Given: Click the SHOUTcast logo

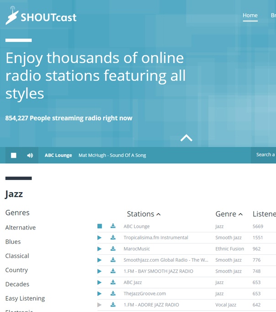Looking at the screenshot, I should point(41,16).
